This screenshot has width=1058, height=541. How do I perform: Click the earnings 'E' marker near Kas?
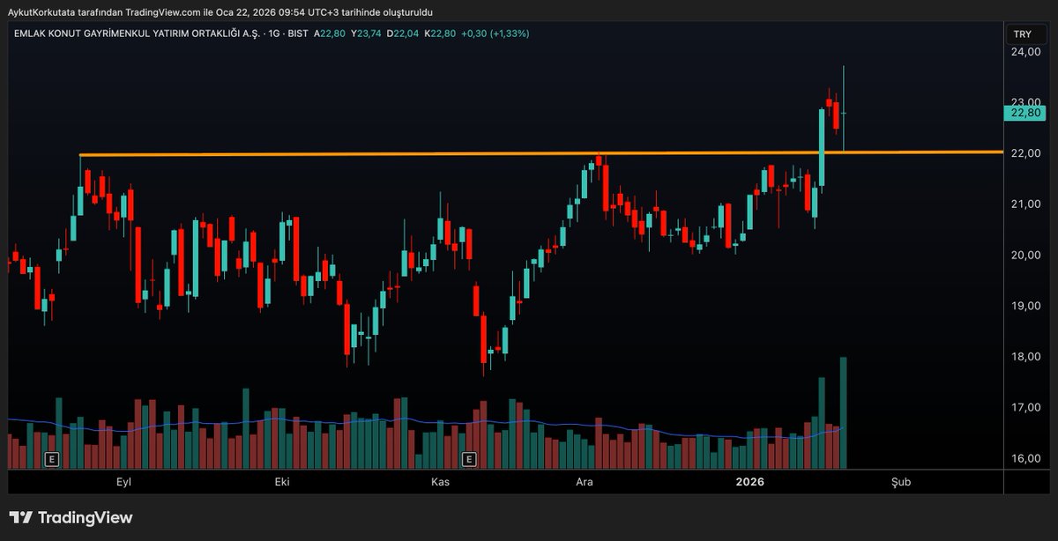pyautogui.click(x=468, y=459)
